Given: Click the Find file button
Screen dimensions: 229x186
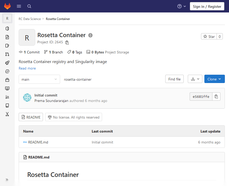Looking at the screenshot, I should coord(174,79).
